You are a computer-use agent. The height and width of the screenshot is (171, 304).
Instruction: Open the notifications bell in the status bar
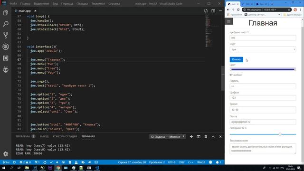click(x=218, y=162)
